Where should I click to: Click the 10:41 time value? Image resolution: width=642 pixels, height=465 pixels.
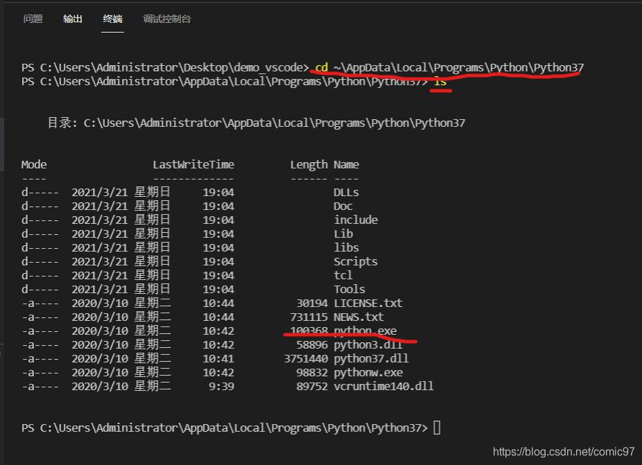click(x=218, y=359)
